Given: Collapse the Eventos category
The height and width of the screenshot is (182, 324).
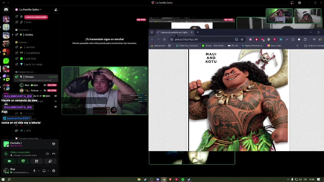Looking at the screenshot, I should point(23,42).
